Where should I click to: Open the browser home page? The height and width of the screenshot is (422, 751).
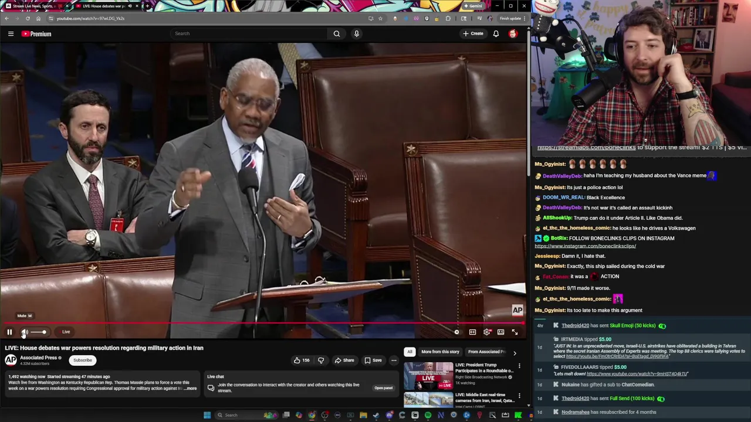point(38,18)
